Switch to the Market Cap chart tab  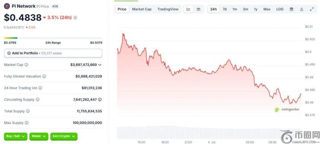[x=142, y=9]
